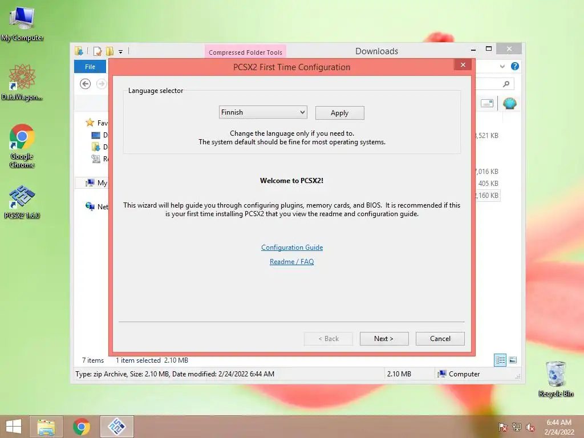The width and height of the screenshot is (584, 438).
Task: Open Explorer help question mark icon
Action: [x=515, y=66]
